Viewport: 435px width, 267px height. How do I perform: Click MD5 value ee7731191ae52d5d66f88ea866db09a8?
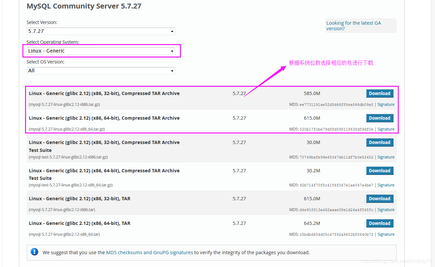[x=336, y=105]
